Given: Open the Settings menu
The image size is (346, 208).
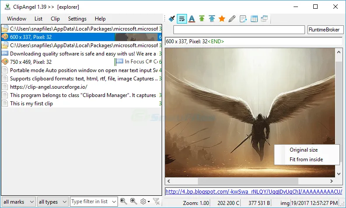Looking at the screenshot, I should (x=77, y=19).
